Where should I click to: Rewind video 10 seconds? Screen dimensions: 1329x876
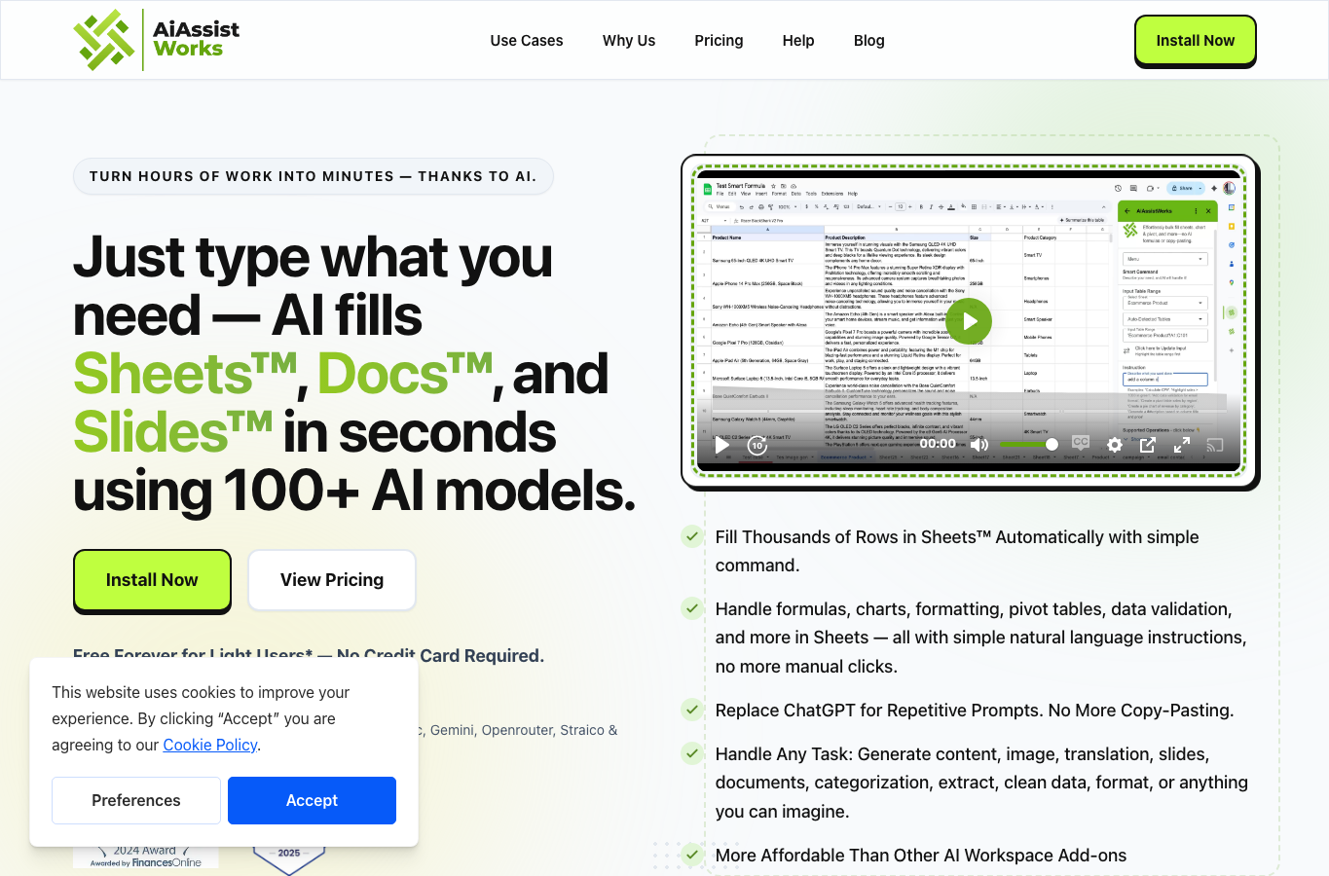coord(757,445)
